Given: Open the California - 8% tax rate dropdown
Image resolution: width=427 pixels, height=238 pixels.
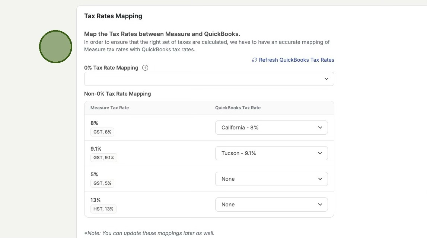Looking at the screenshot, I should [271, 128].
